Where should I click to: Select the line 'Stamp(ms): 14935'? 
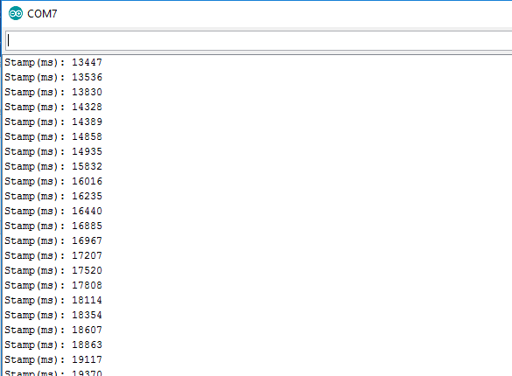pyautogui.click(x=53, y=151)
